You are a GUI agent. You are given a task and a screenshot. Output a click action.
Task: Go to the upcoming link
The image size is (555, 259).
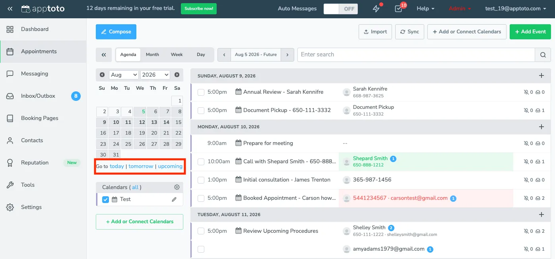point(170,166)
